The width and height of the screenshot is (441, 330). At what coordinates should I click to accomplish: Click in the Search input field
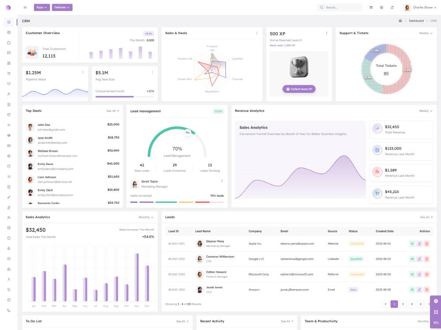tap(342, 7)
